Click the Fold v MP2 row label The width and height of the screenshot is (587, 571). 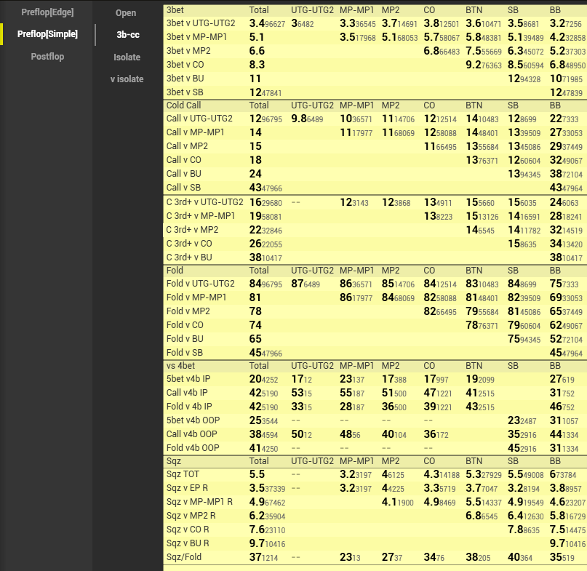pos(189,311)
